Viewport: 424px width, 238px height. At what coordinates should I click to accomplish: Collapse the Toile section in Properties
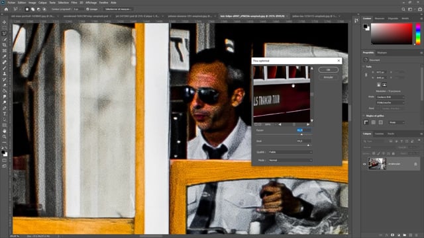(x=364, y=67)
